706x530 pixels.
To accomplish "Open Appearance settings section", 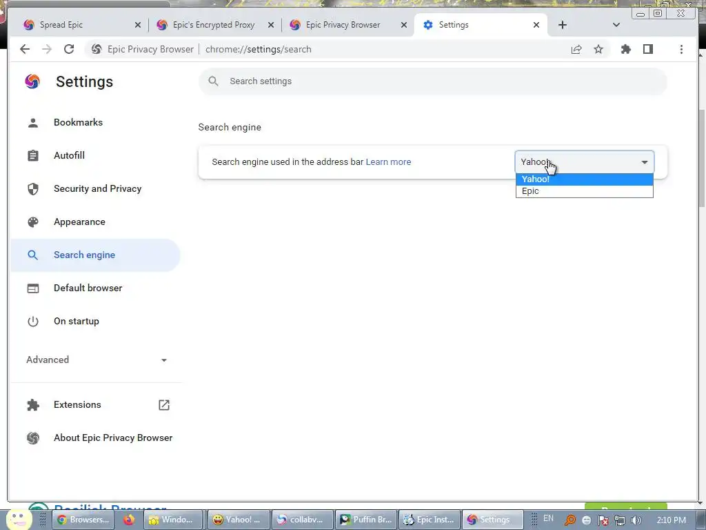I will pyautogui.click(x=79, y=222).
